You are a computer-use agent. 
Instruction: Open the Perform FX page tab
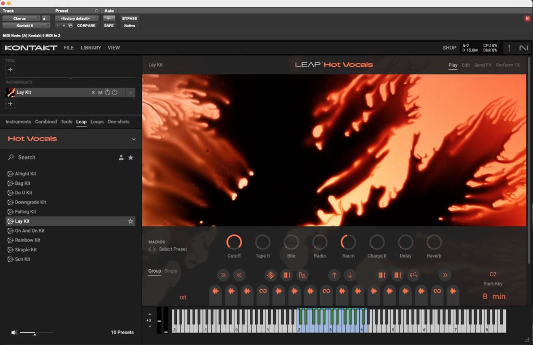click(507, 65)
